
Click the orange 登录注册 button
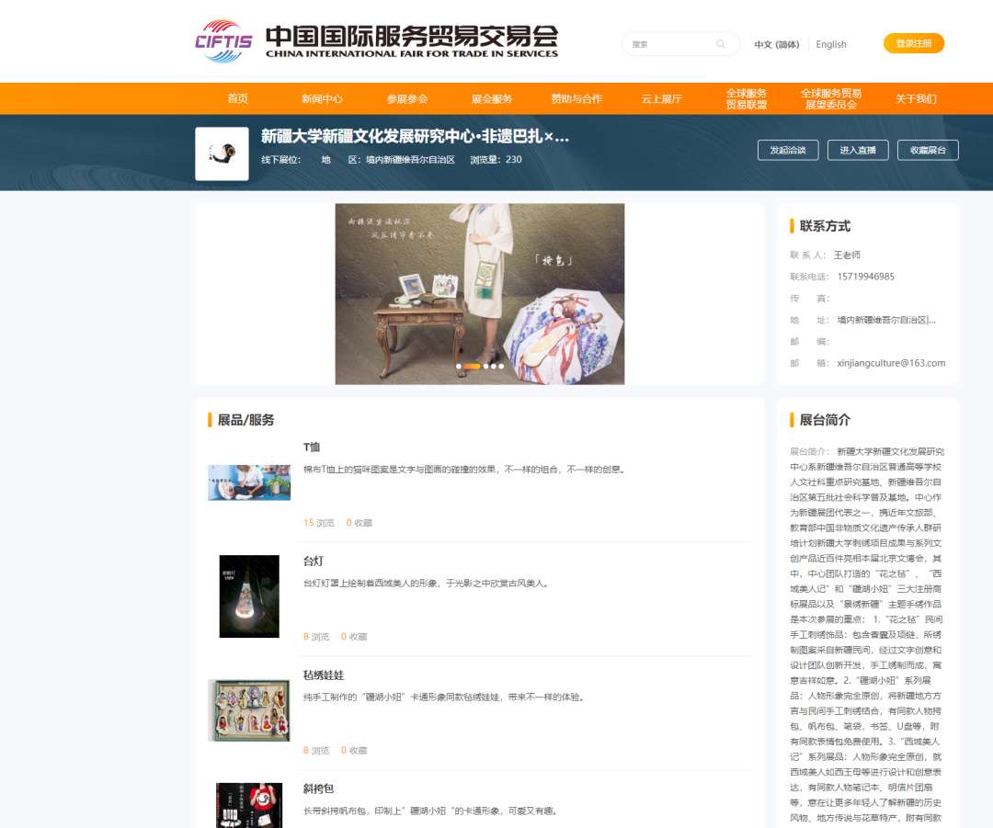coord(914,43)
